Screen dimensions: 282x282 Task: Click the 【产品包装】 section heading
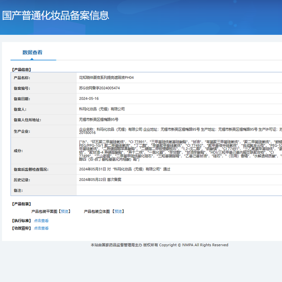[x=22, y=204]
